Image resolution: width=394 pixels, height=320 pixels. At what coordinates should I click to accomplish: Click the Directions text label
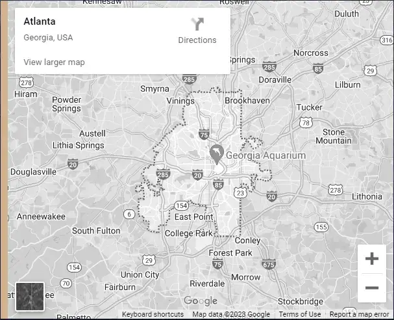tap(197, 40)
